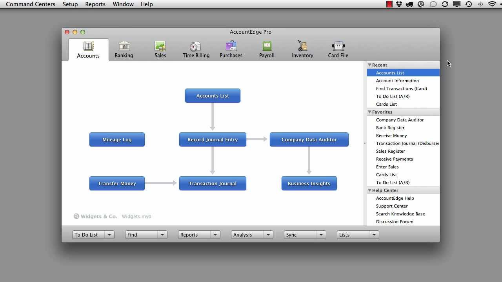Screen dimensions: 502x282
Task: Open Sales Register from Favorites
Action: pos(403,151)
